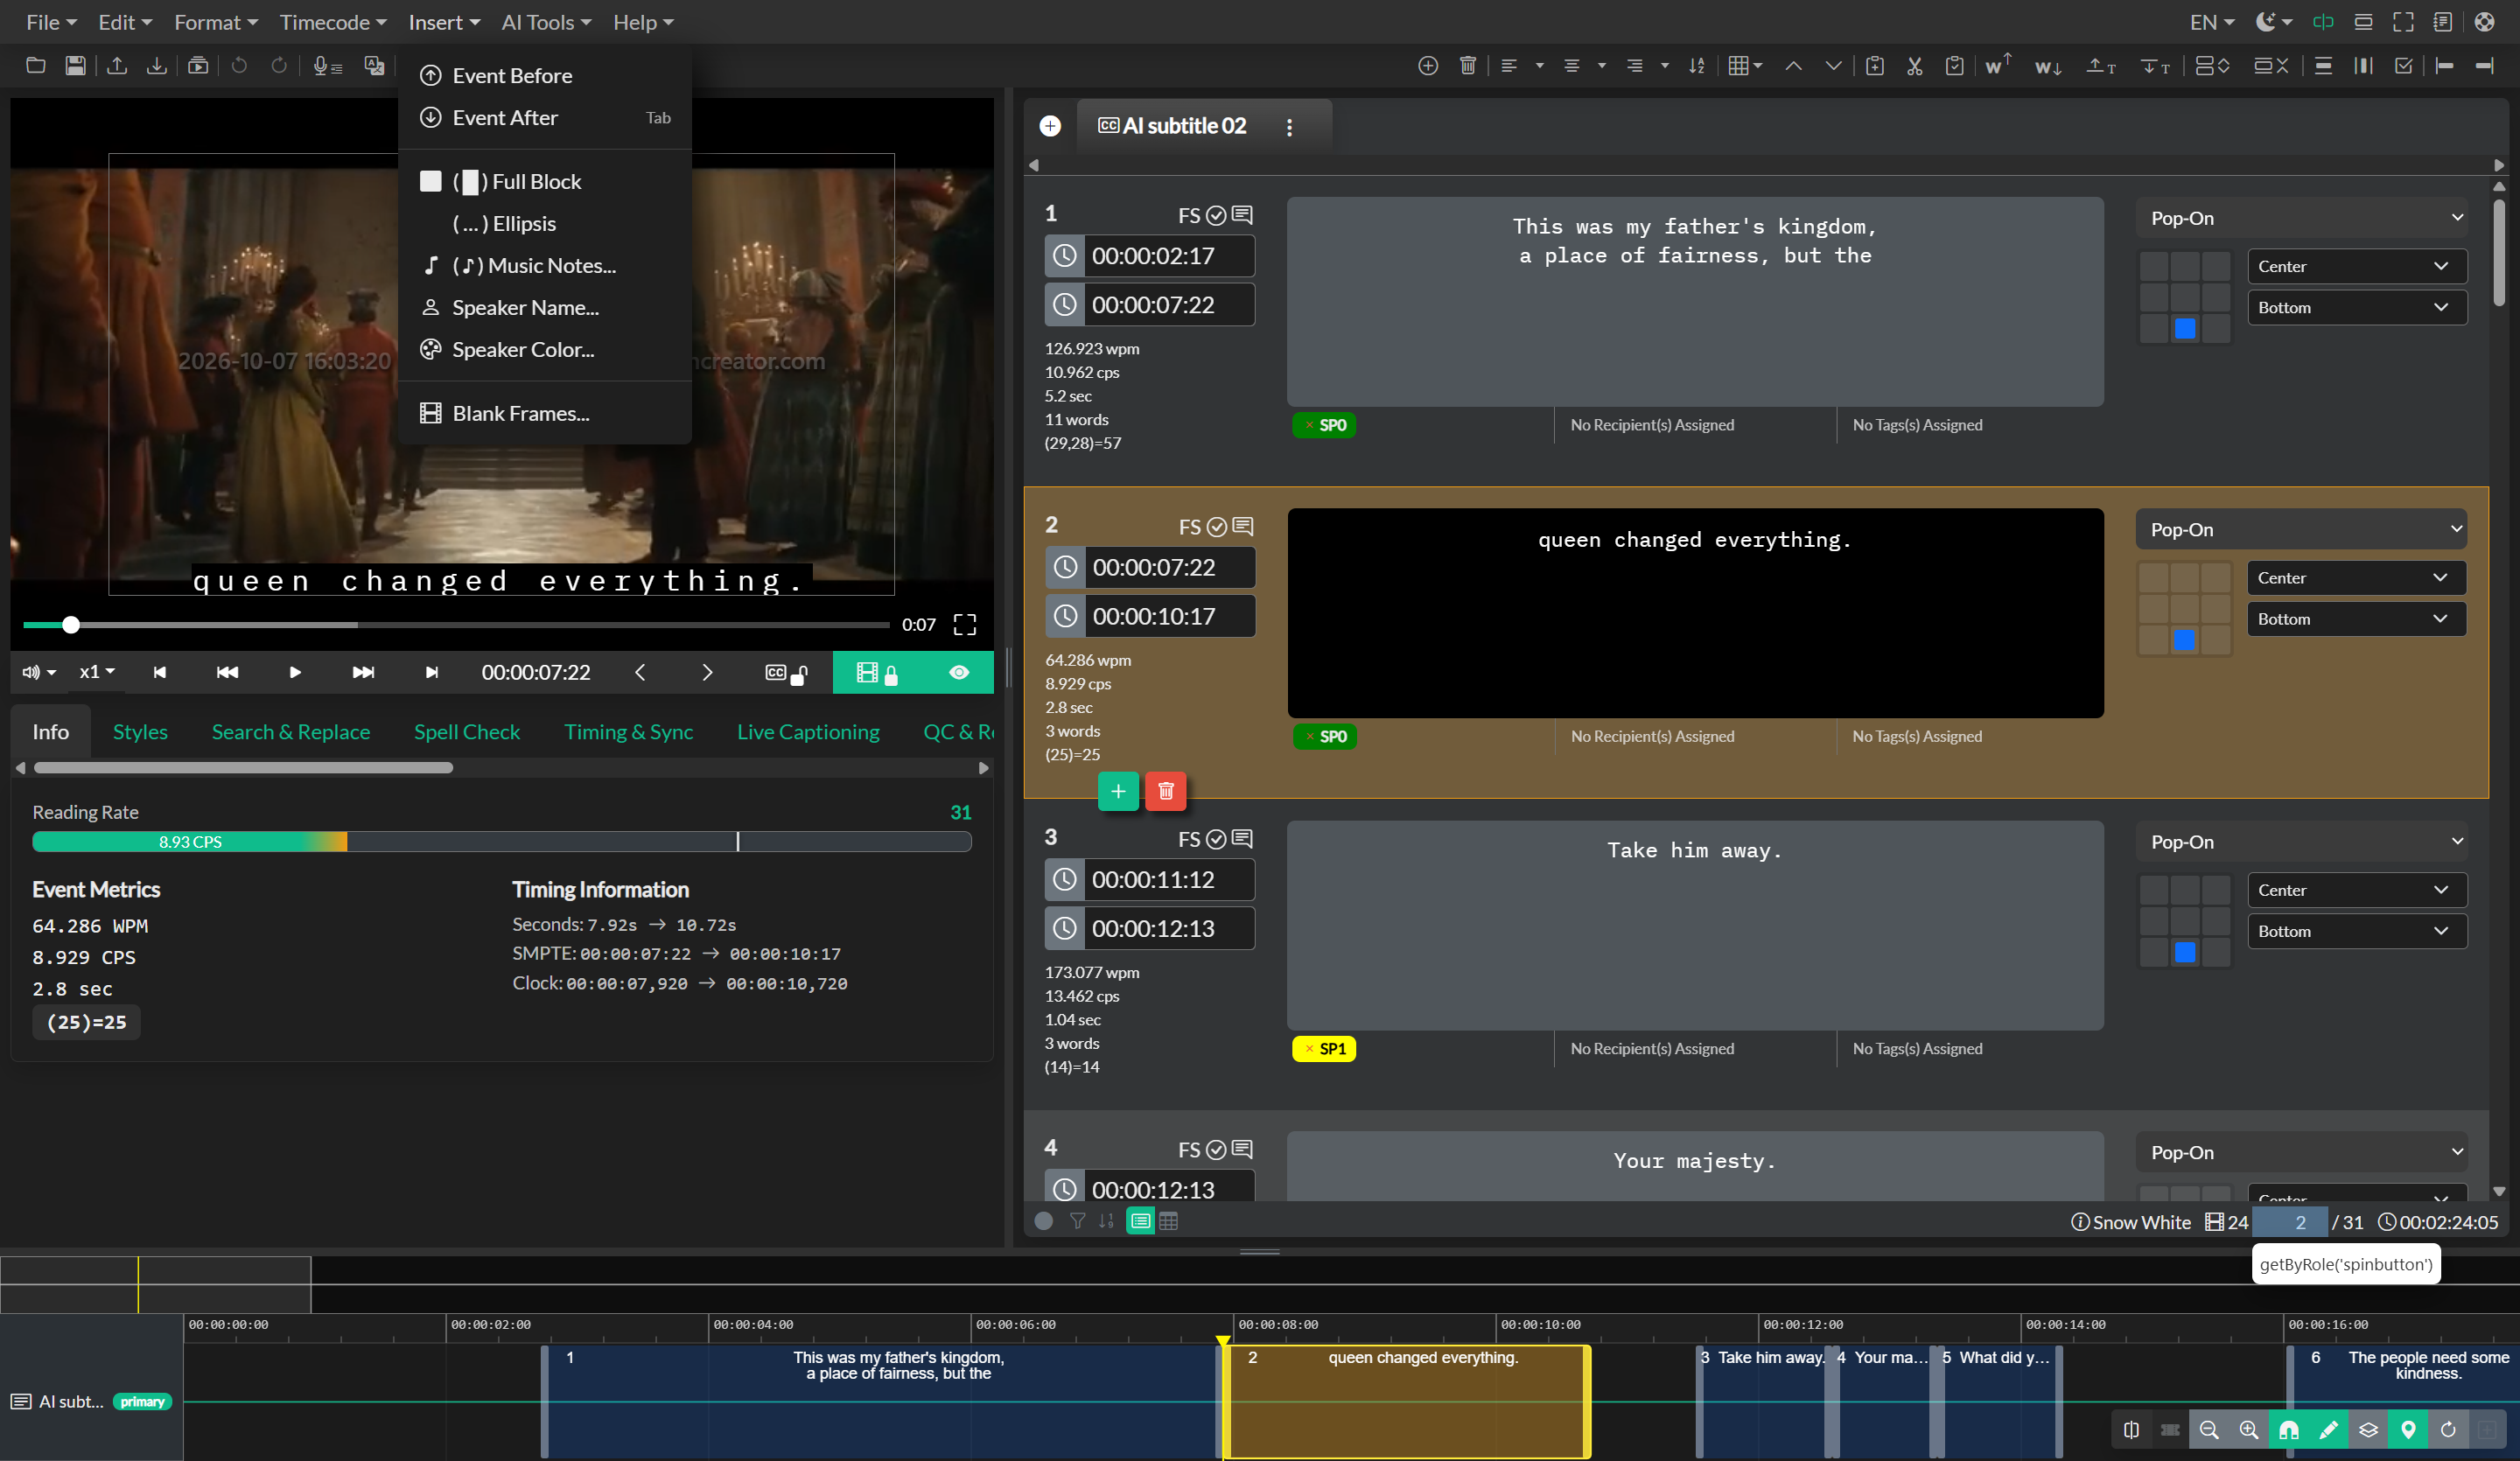Click green add event button under event 2

pyautogui.click(x=1118, y=791)
